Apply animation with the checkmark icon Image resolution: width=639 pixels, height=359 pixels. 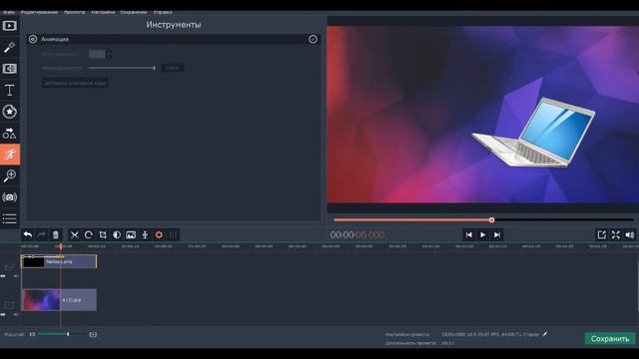[x=313, y=39]
